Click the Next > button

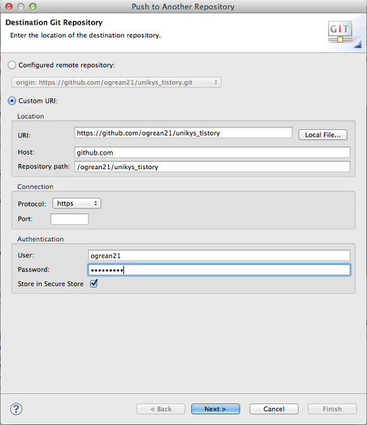point(215,409)
